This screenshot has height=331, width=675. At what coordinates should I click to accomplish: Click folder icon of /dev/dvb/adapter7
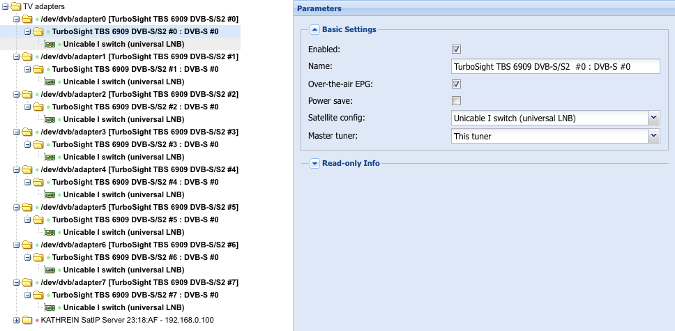tap(27, 282)
